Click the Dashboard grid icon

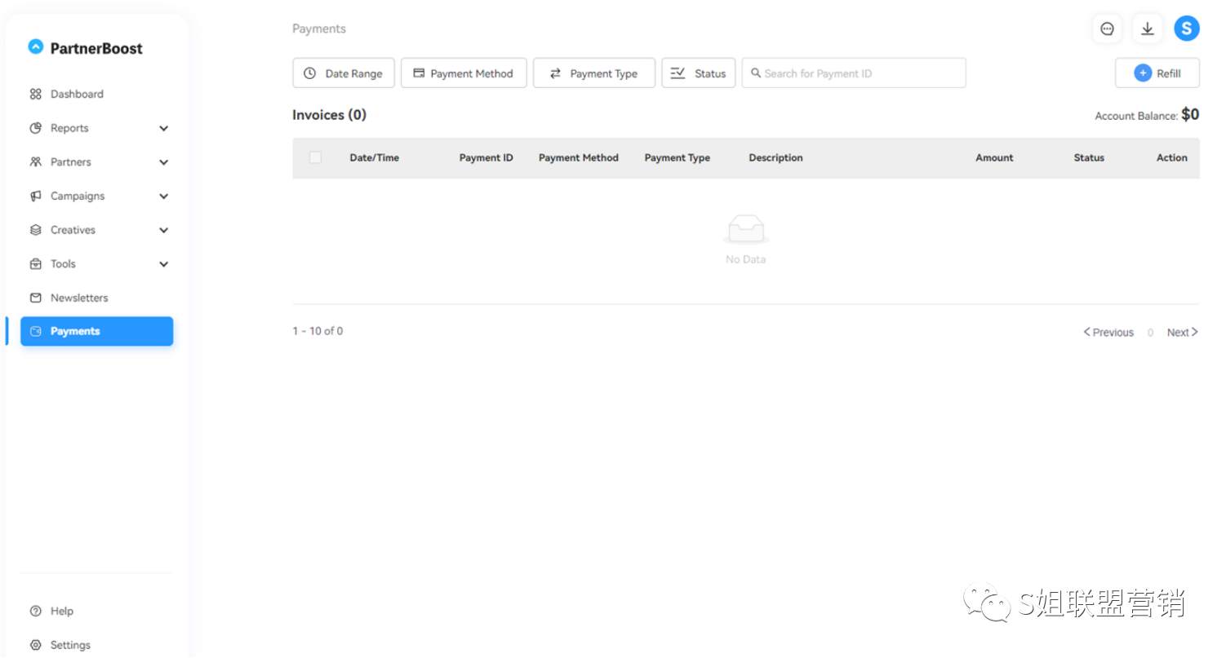35,95
